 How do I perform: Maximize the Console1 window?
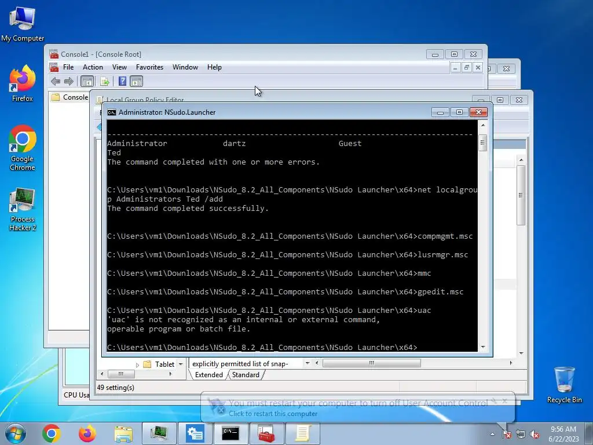(454, 54)
